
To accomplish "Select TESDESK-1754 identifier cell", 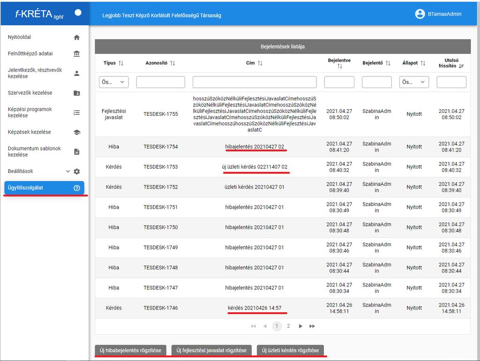I will (161, 147).
